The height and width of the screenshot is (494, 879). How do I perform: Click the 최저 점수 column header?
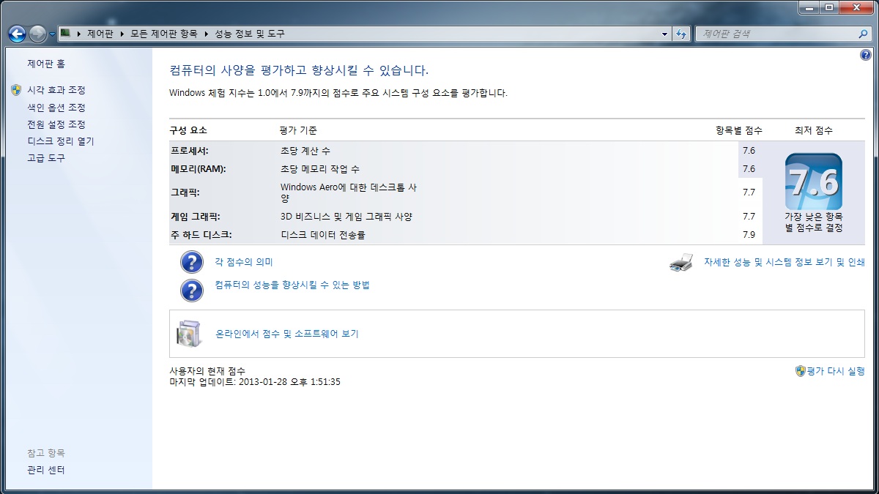click(813, 130)
